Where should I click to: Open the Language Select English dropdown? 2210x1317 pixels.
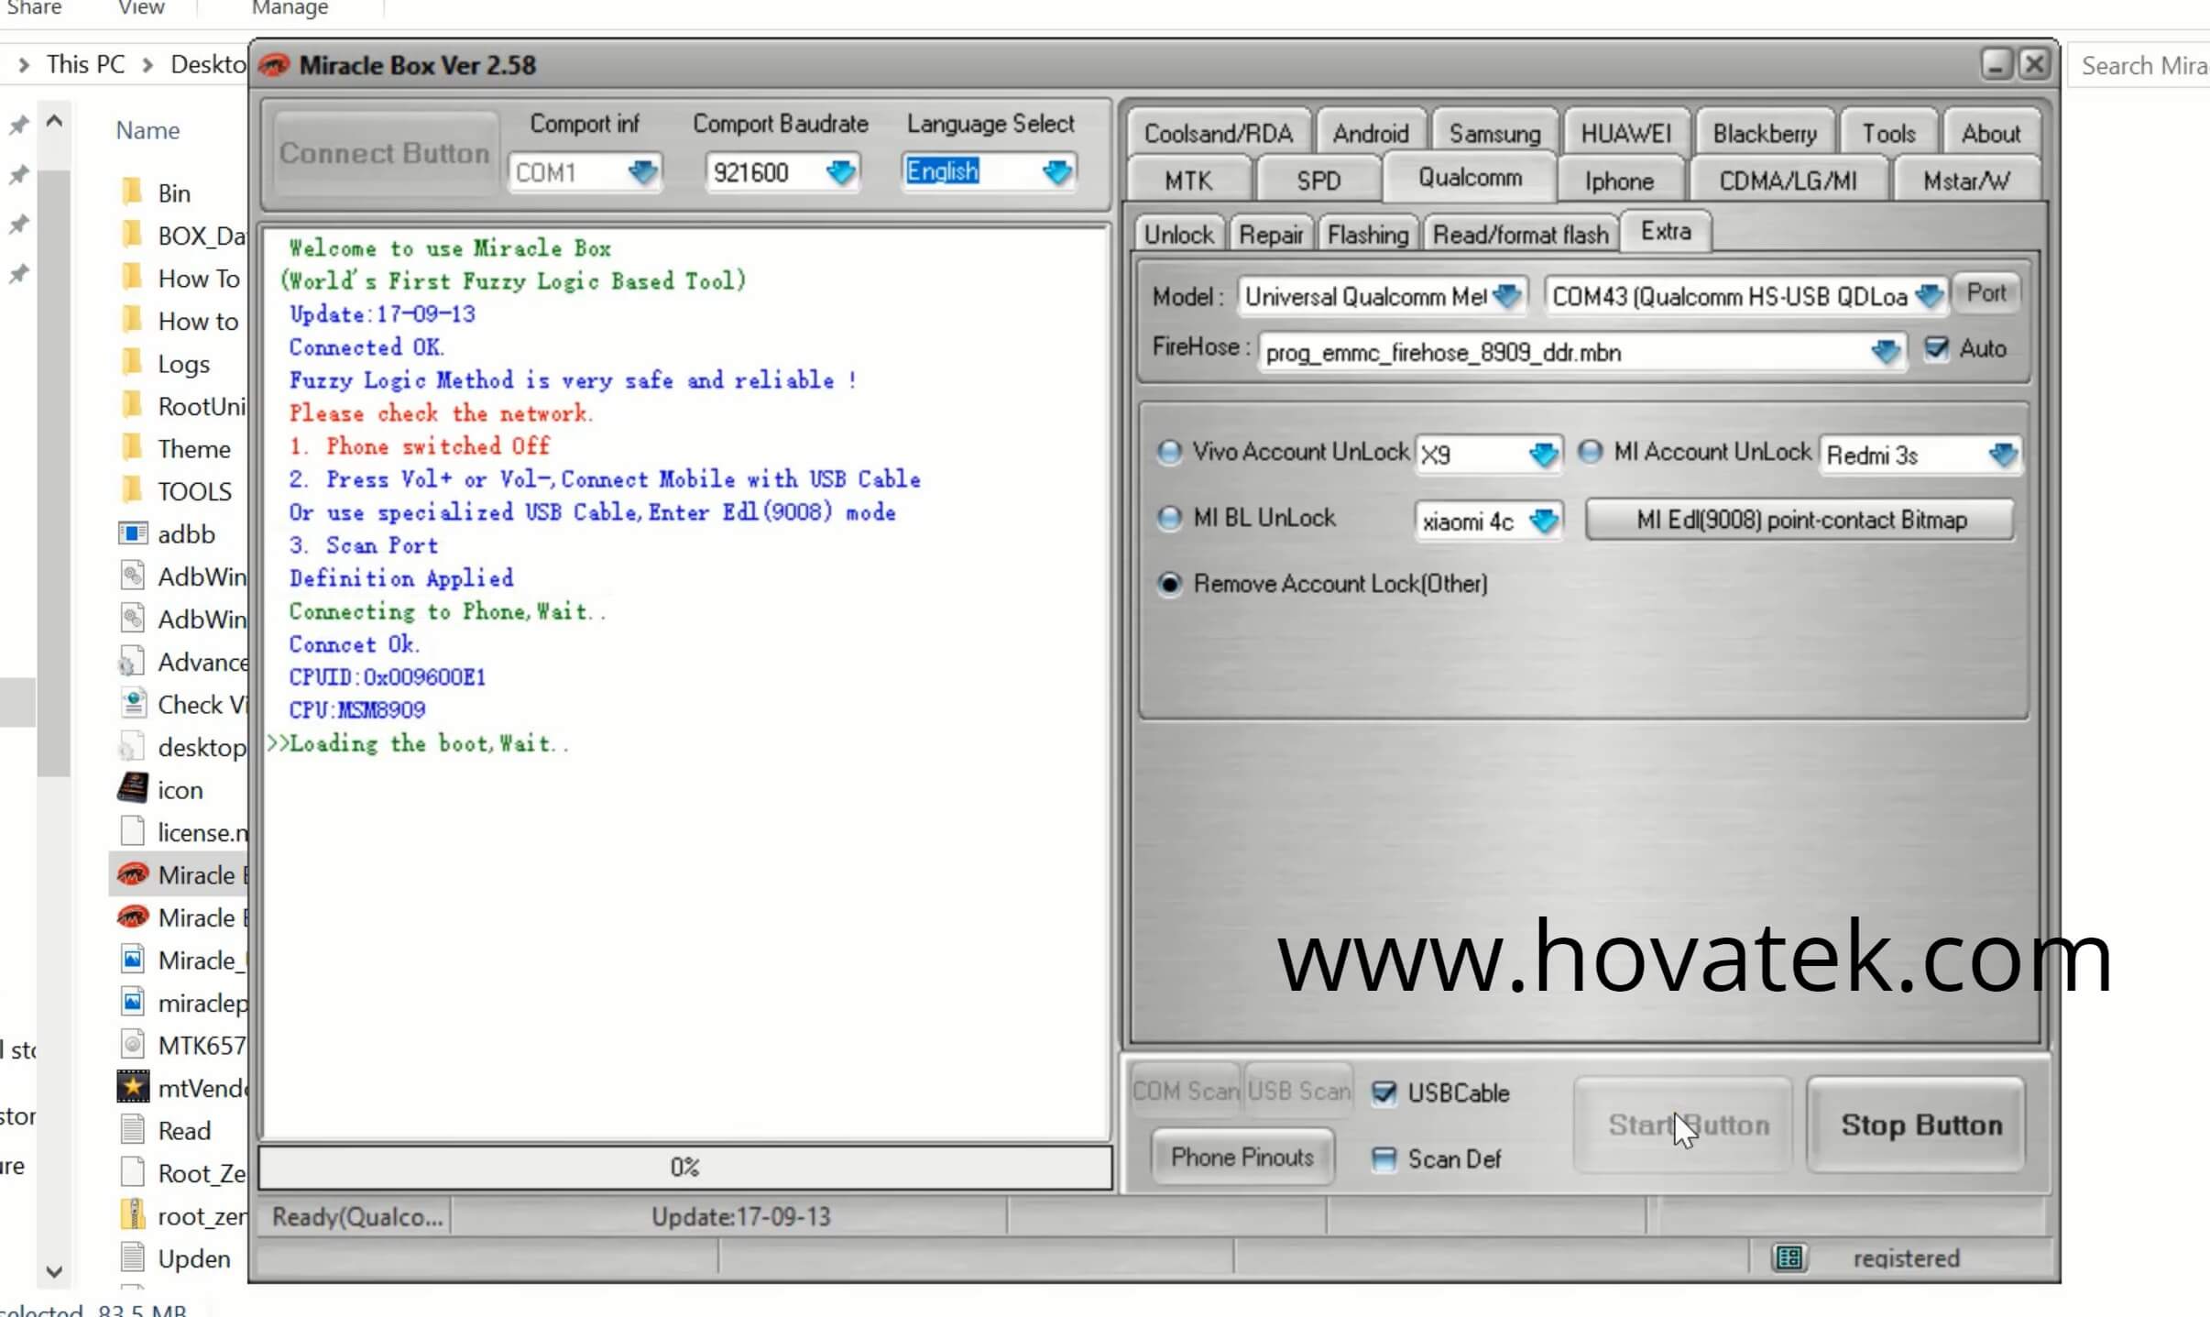[x=1057, y=171]
